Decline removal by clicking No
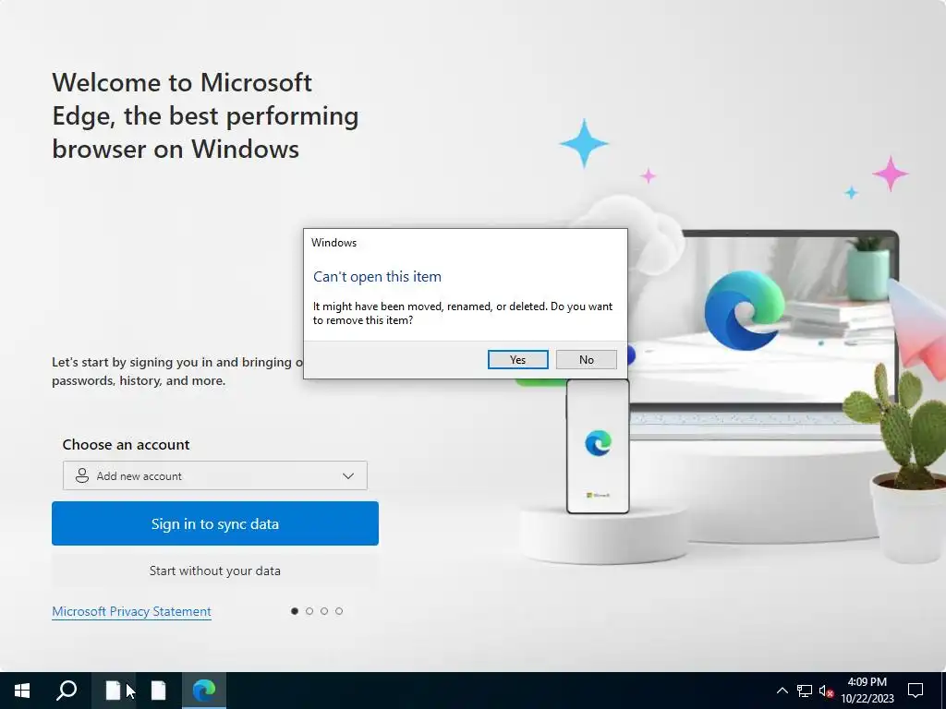 click(x=587, y=360)
